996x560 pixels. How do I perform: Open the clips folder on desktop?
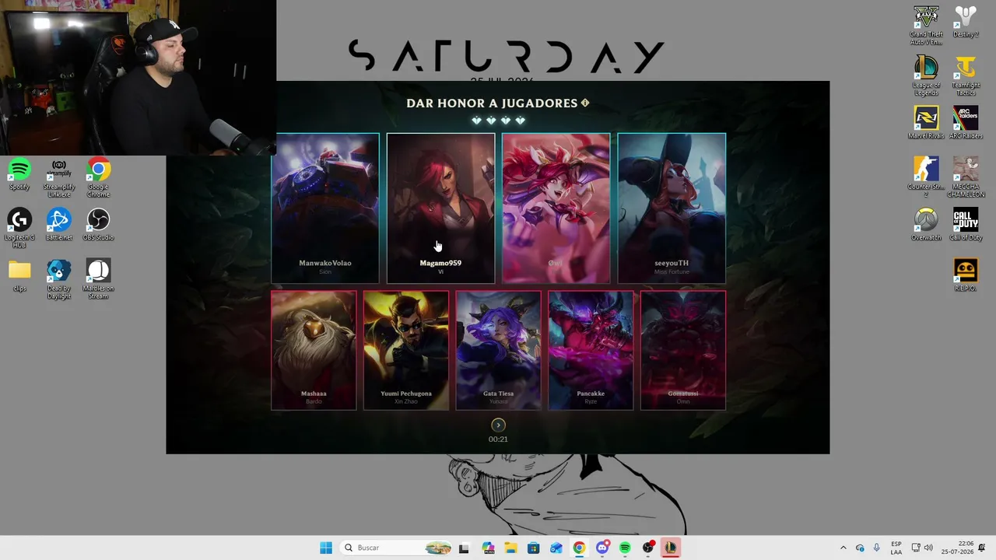tap(19, 276)
